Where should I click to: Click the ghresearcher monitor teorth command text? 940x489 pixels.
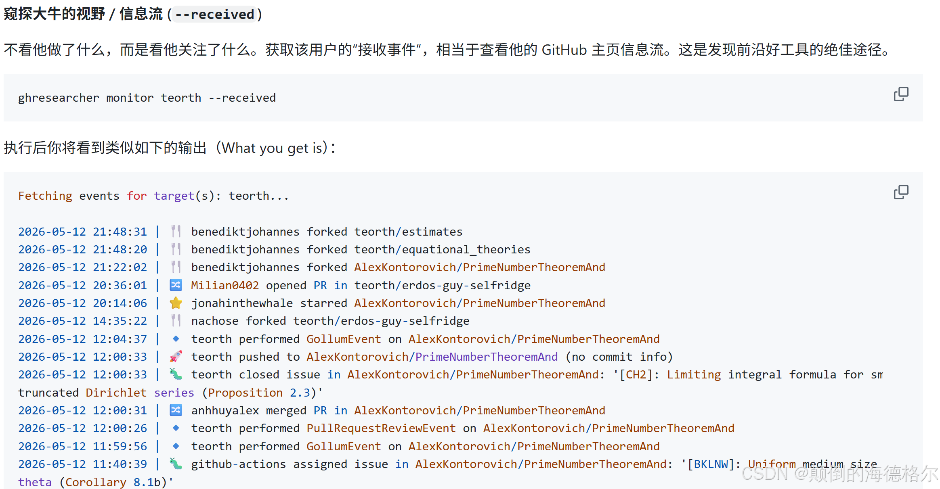click(x=147, y=98)
